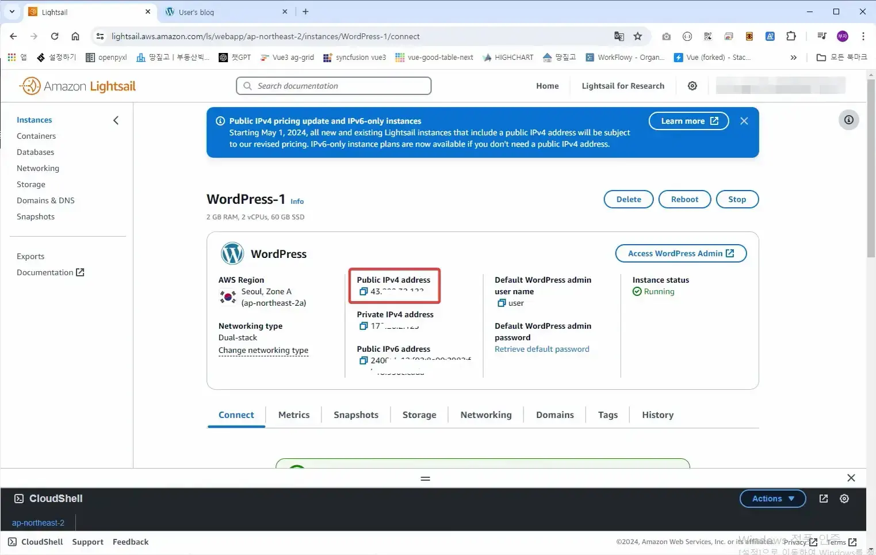Collapse the left navigation sidebar
Screen dimensions: 876x555
click(116, 120)
